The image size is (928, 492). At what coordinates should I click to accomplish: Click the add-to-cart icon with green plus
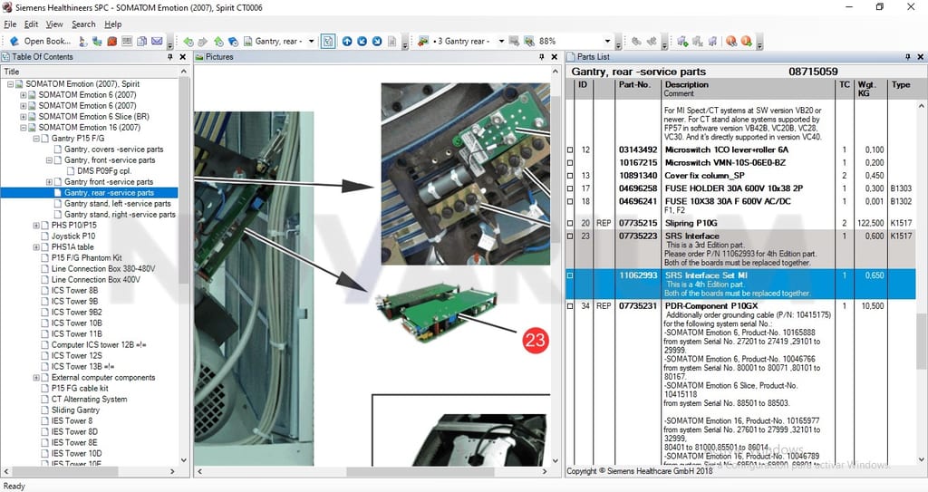coord(682,41)
